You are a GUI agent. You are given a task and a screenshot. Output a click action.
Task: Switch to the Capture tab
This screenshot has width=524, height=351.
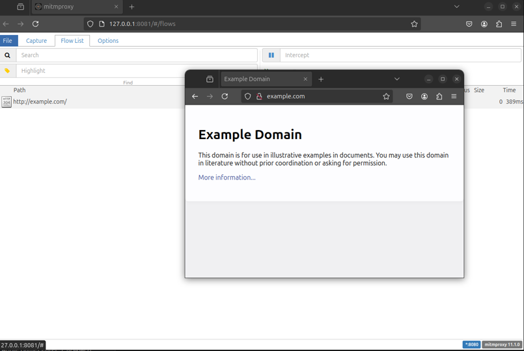36,40
